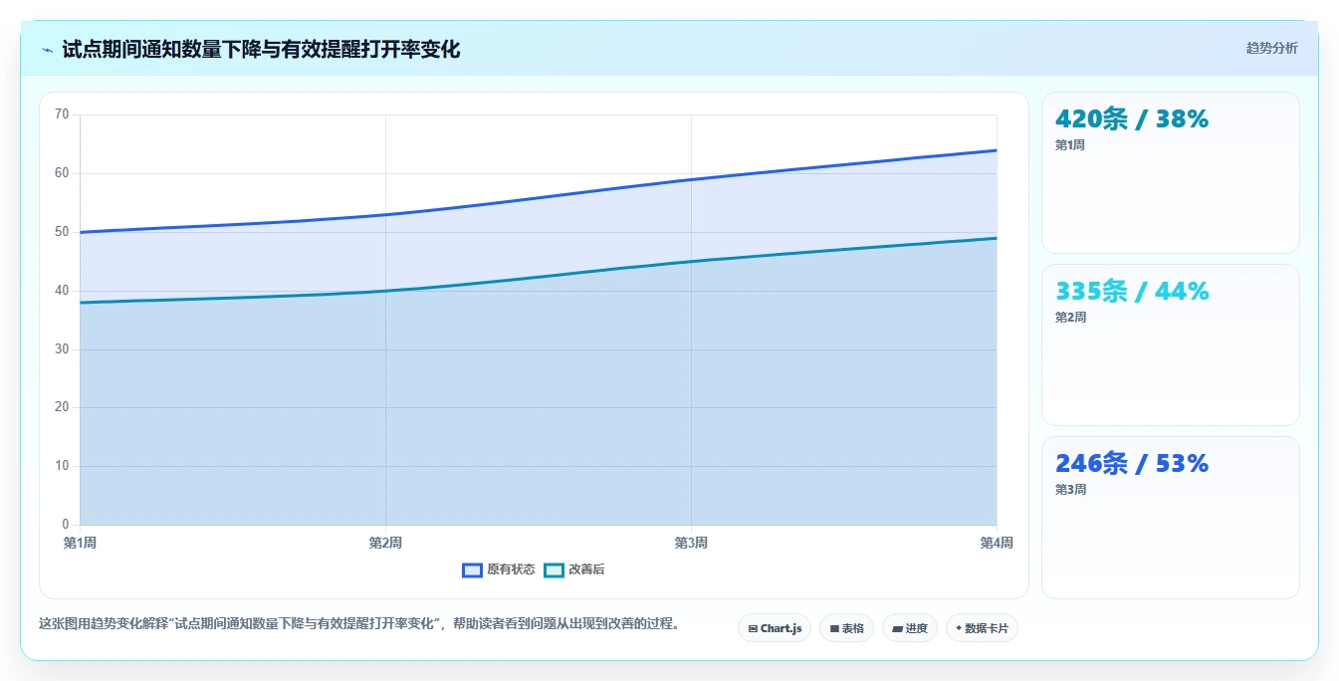Click the y-axis value 10
Screen dimensions: 1339x681
point(62,466)
